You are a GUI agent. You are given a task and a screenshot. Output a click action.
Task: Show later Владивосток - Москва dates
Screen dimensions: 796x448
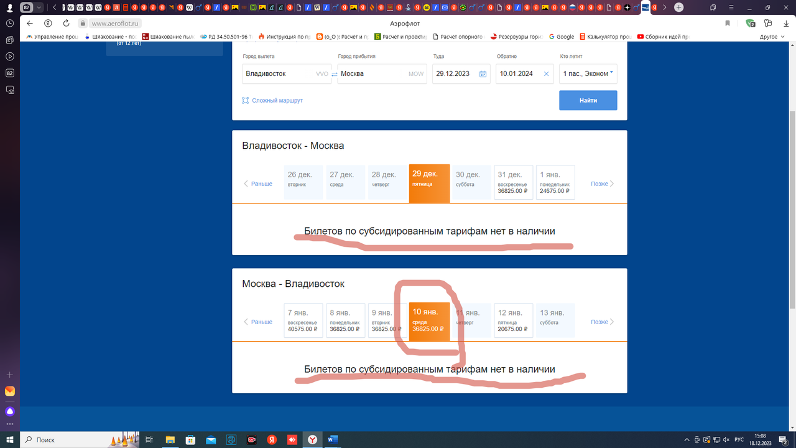coord(603,184)
